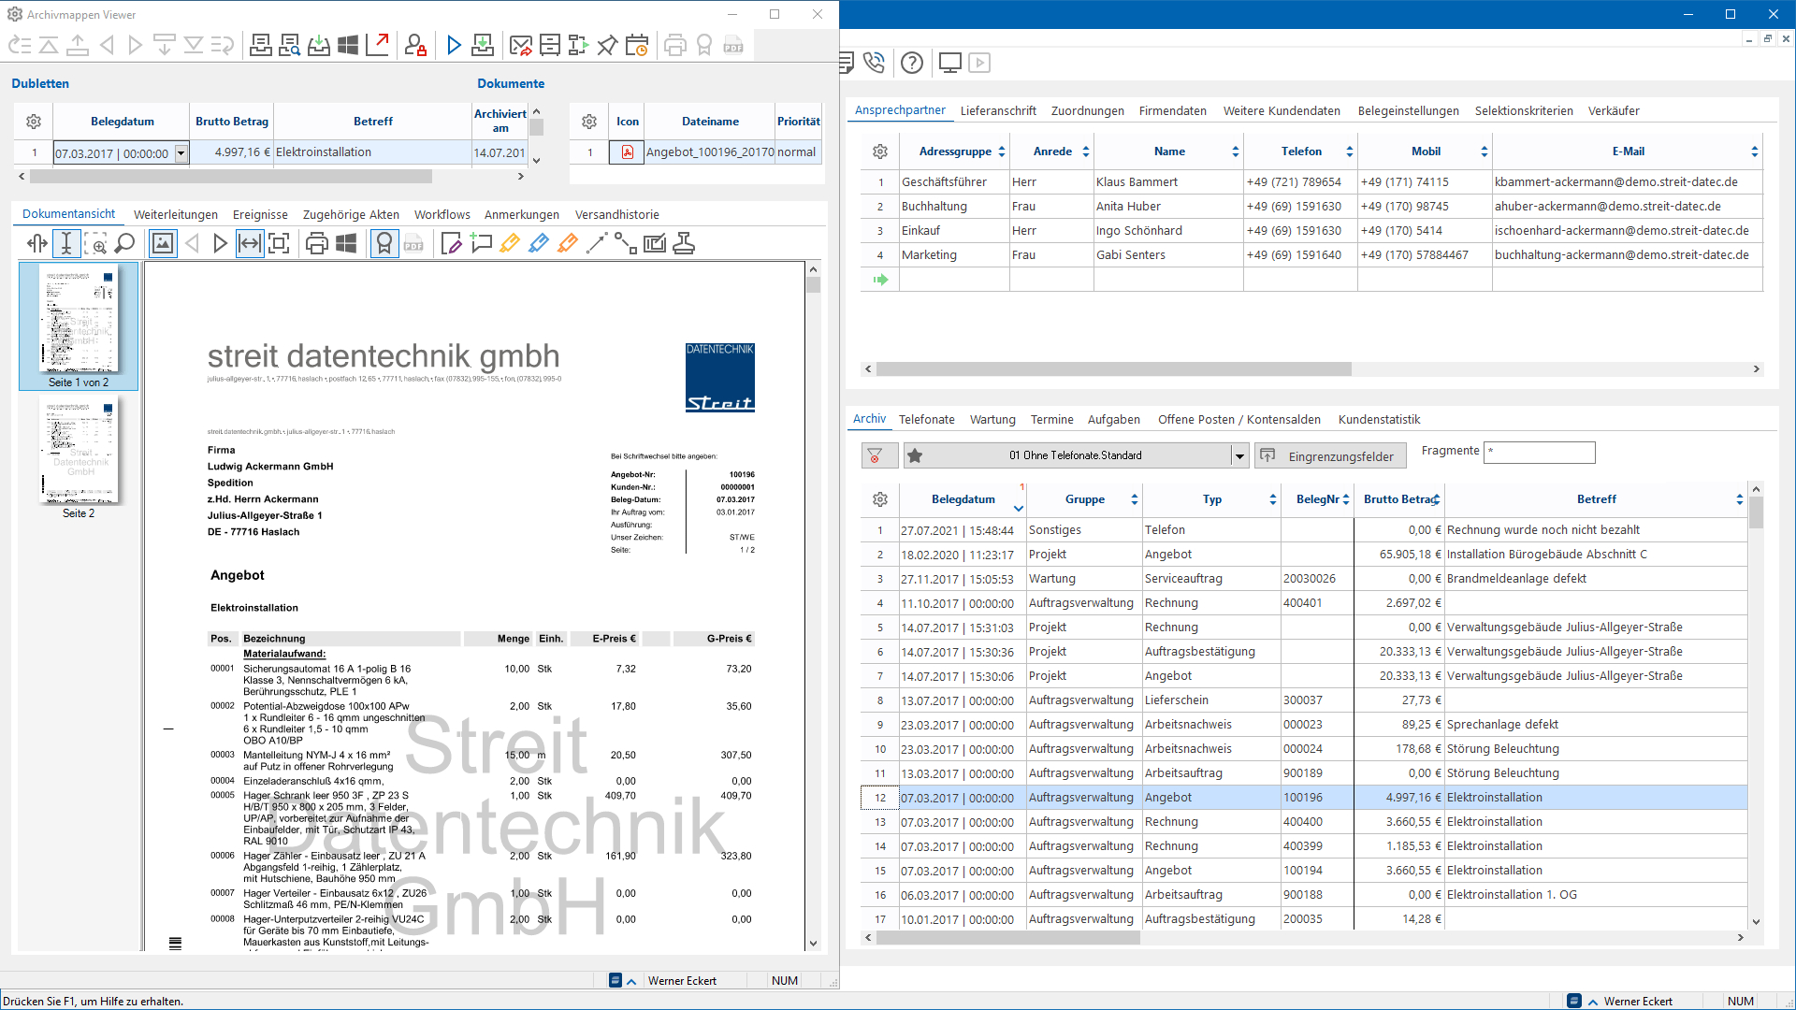Select the yellow highlighter annotation tool
1796x1010 pixels.
pyautogui.click(x=510, y=244)
